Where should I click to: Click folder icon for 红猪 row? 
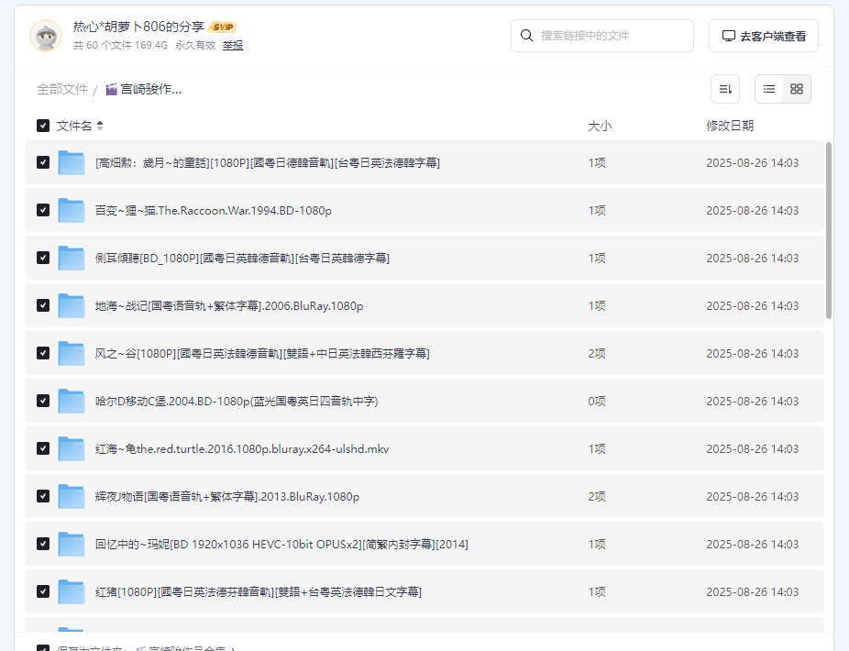(x=71, y=591)
